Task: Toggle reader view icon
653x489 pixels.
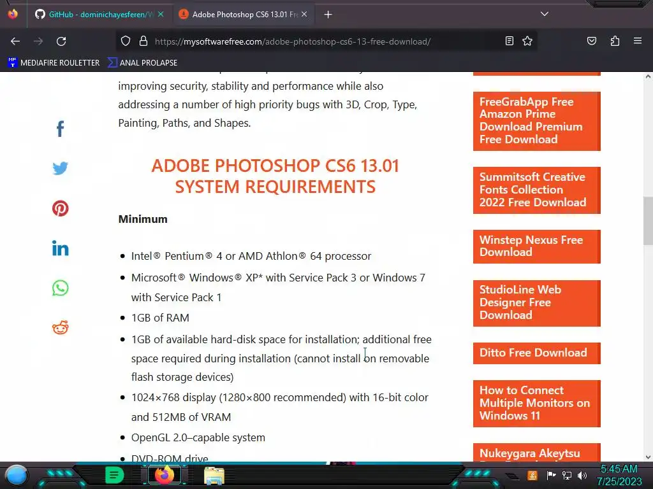Action: pyautogui.click(x=510, y=41)
